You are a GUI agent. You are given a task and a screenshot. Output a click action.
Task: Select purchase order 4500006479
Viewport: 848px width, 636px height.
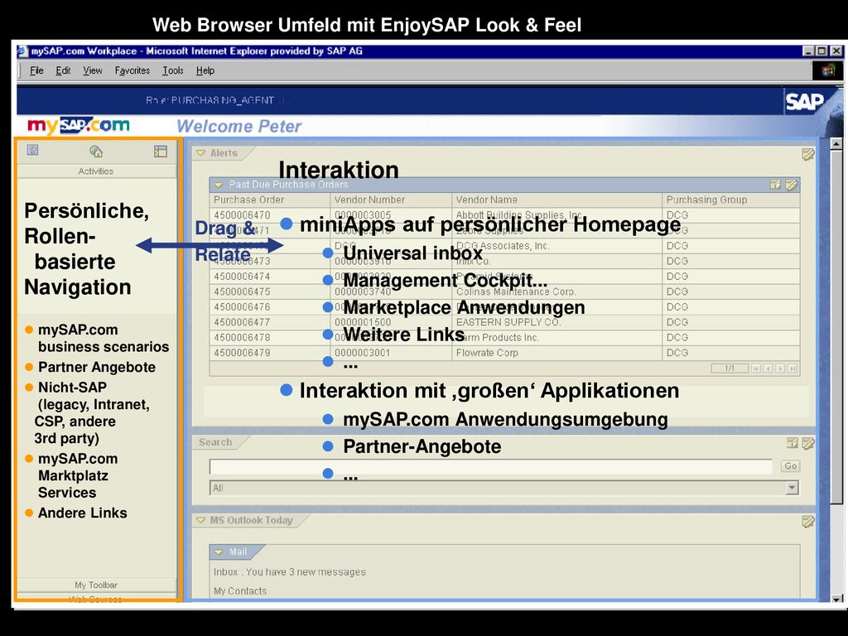(x=242, y=353)
